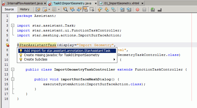Click the Shift Line Left icon
The image size is (197, 108).
coord(122,9)
